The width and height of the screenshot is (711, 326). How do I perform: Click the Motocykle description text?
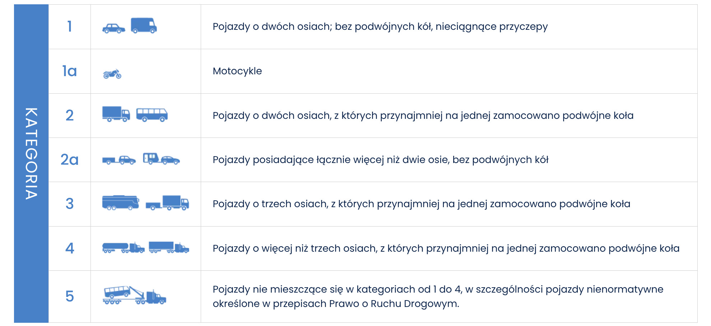coord(237,71)
